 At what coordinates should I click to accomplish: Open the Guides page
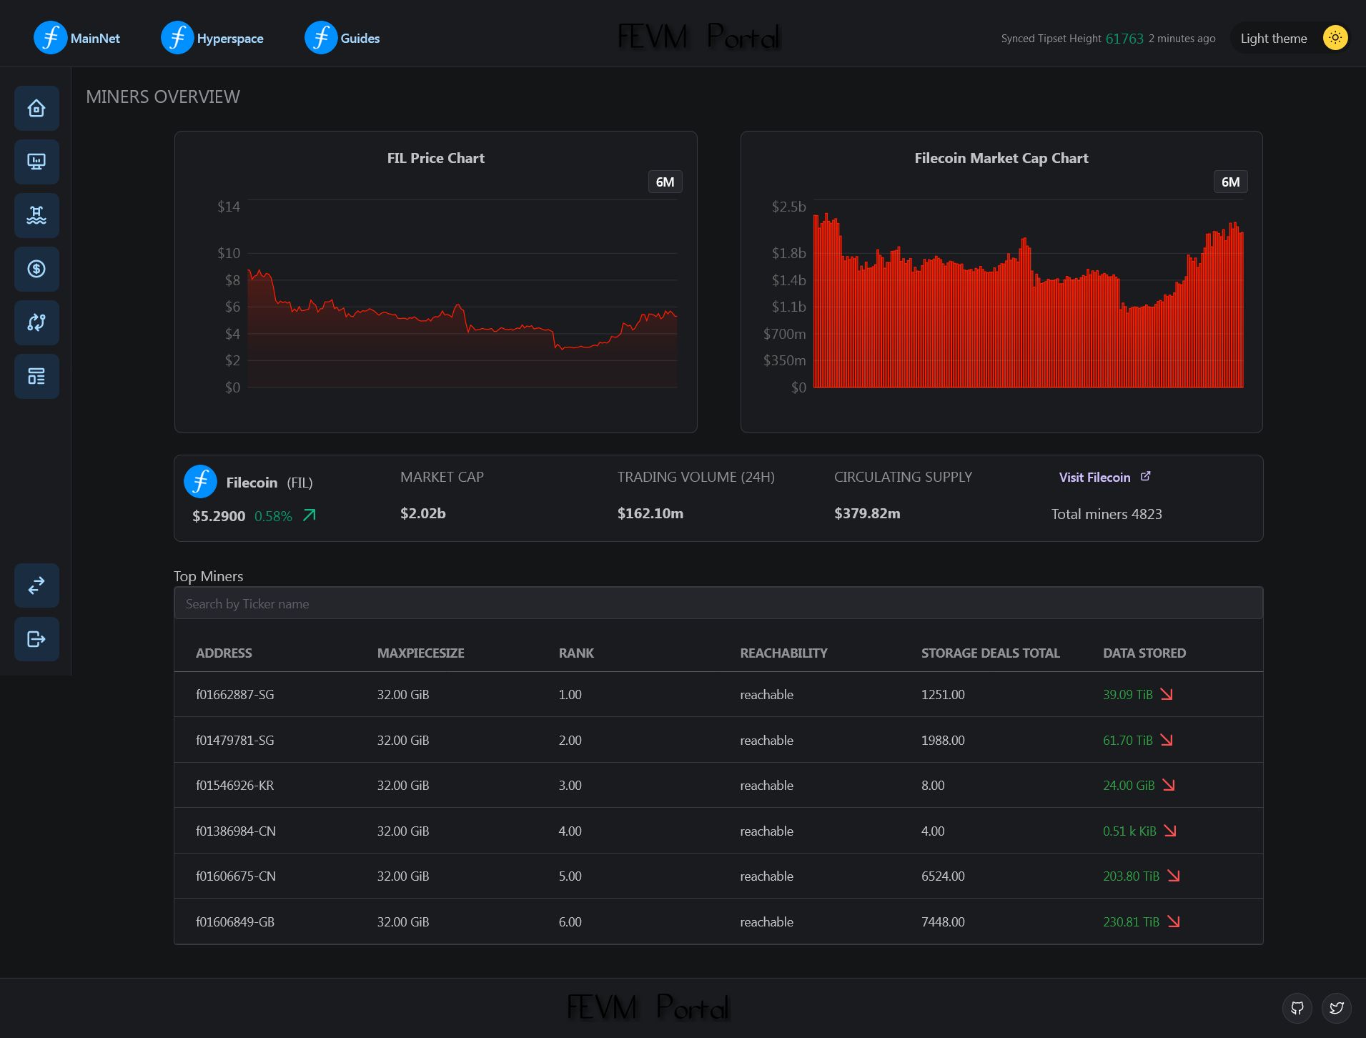coord(360,39)
